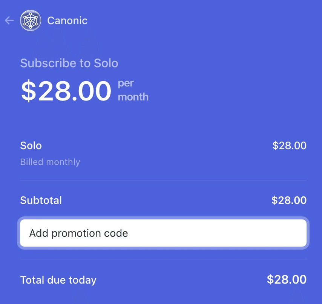Click the Subscribe to Solo heading
This screenshot has width=322, height=304.
coord(69,63)
